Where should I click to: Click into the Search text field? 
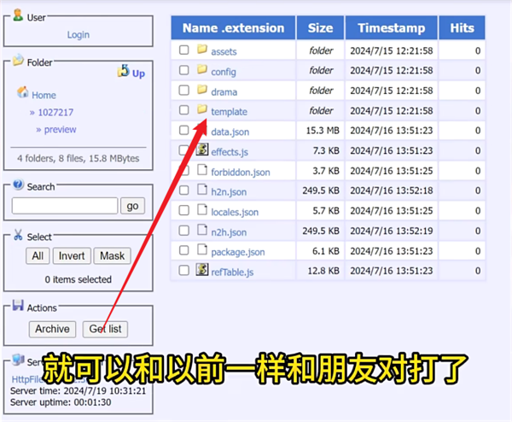(x=65, y=206)
